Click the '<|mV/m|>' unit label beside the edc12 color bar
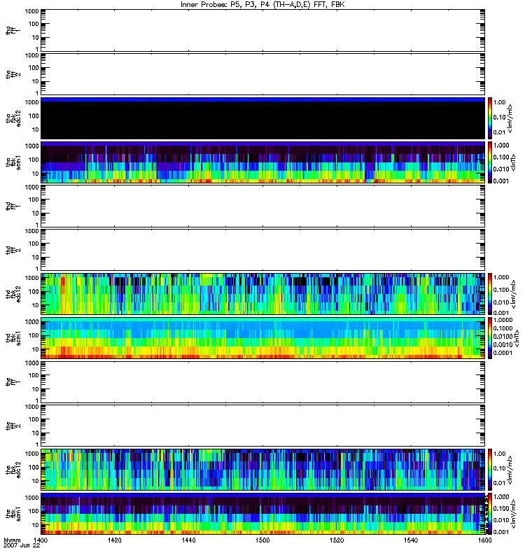The width and height of the screenshot is (525, 560). (510, 470)
